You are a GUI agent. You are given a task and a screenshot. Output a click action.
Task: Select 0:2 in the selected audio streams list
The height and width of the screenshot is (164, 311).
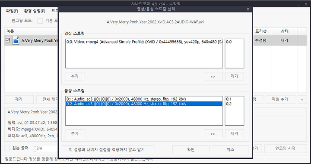coord(228,104)
